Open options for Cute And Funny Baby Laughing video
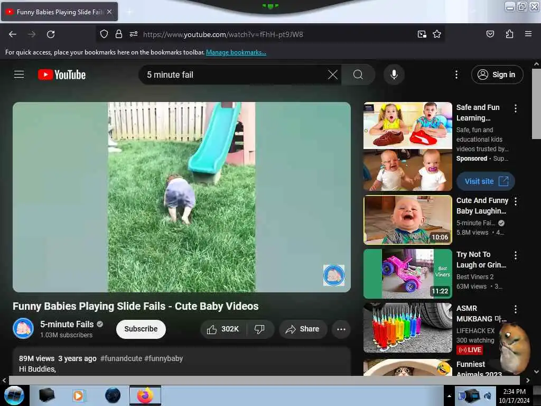The width and height of the screenshot is (541, 406). pos(516,201)
